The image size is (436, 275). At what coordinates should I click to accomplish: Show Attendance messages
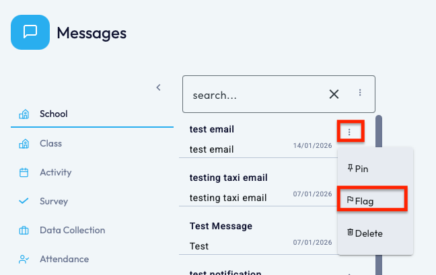64,259
